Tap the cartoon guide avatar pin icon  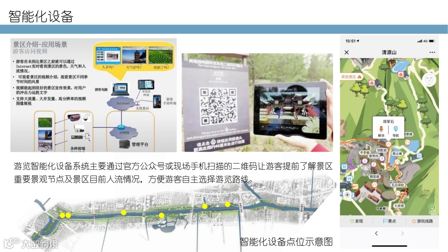429,80
